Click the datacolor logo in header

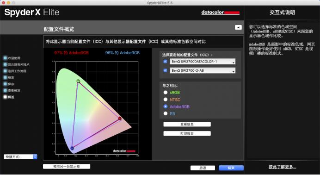(x=221, y=12)
